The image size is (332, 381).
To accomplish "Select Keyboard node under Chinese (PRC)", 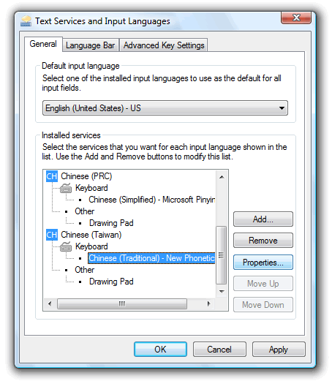I will [91, 188].
